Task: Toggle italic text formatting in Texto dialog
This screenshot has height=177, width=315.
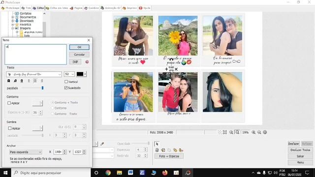Action: pyautogui.click(x=15, y=81)
